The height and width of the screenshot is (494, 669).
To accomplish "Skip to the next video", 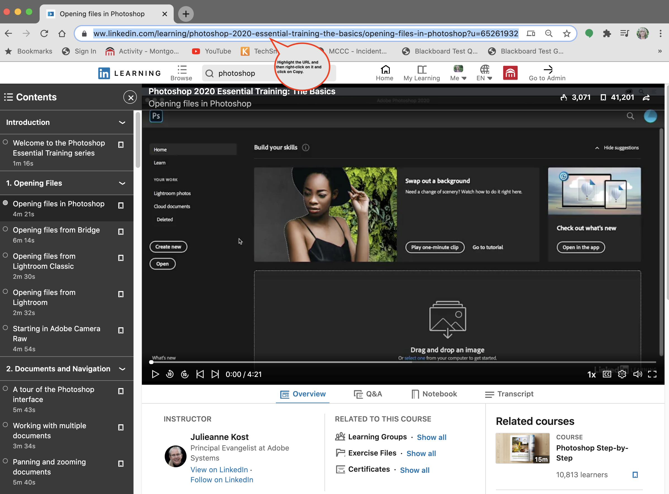I will click(215, 374).
